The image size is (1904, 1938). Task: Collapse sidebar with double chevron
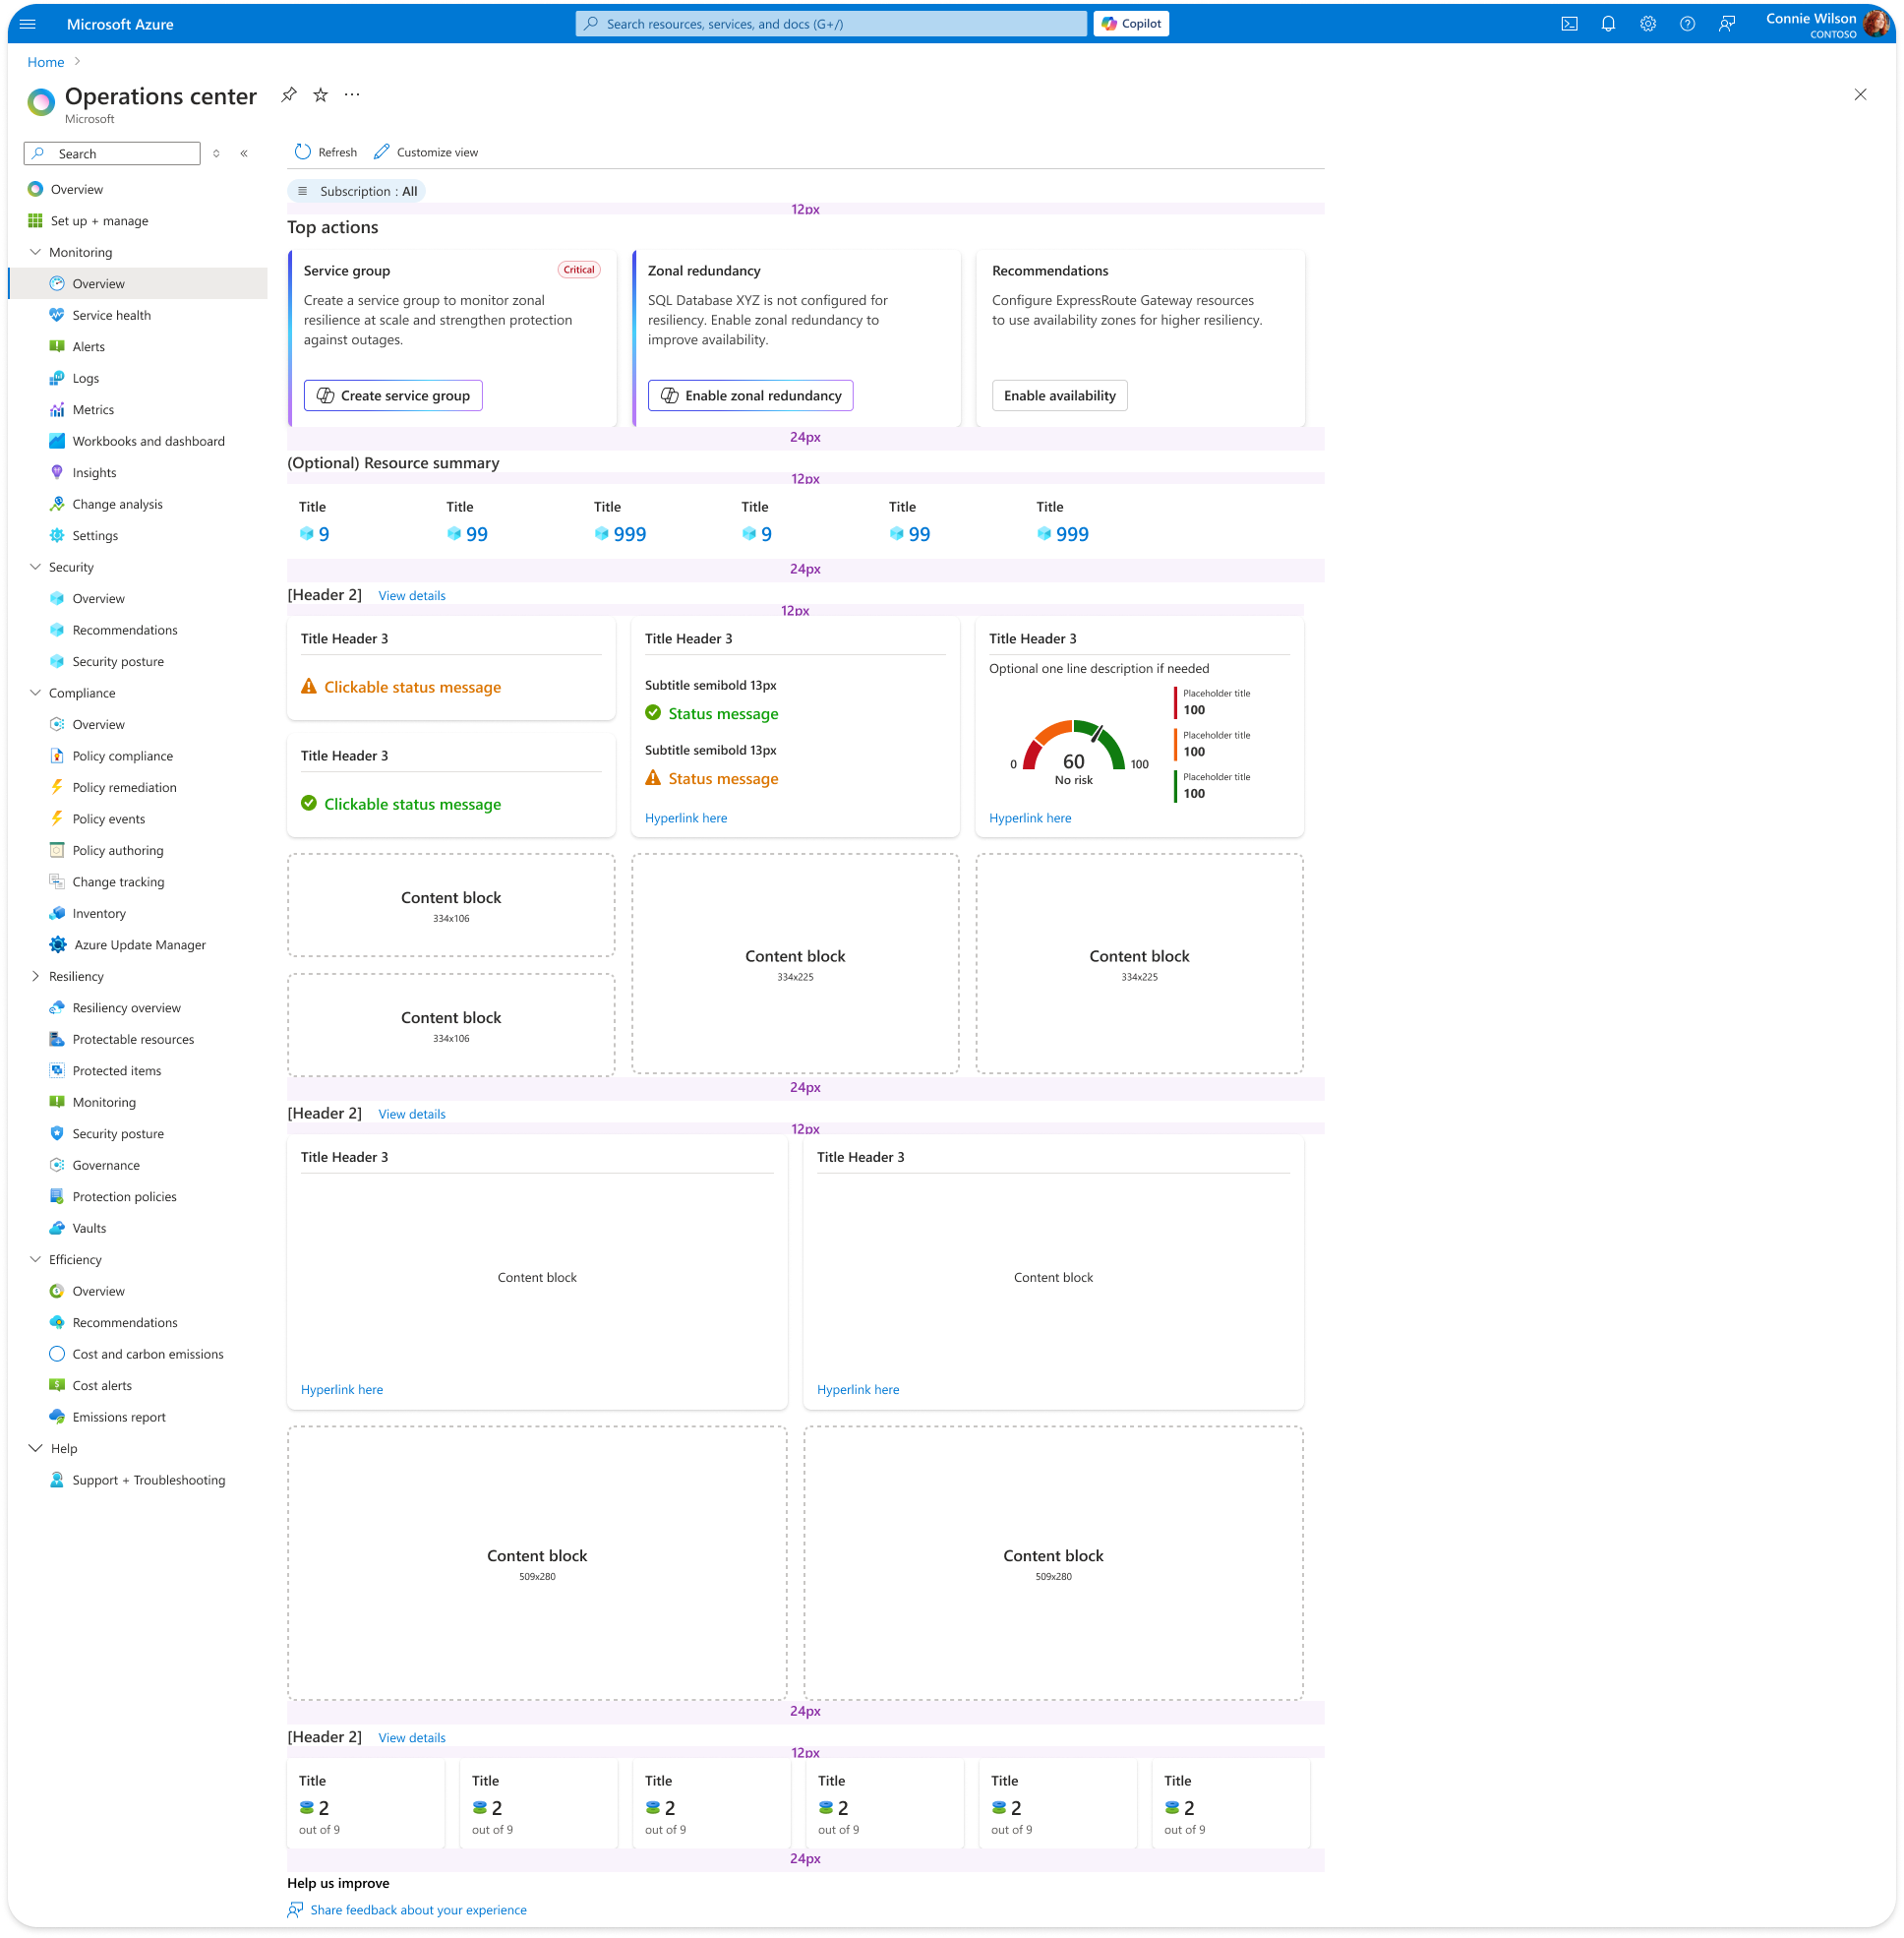coord(244,154)
